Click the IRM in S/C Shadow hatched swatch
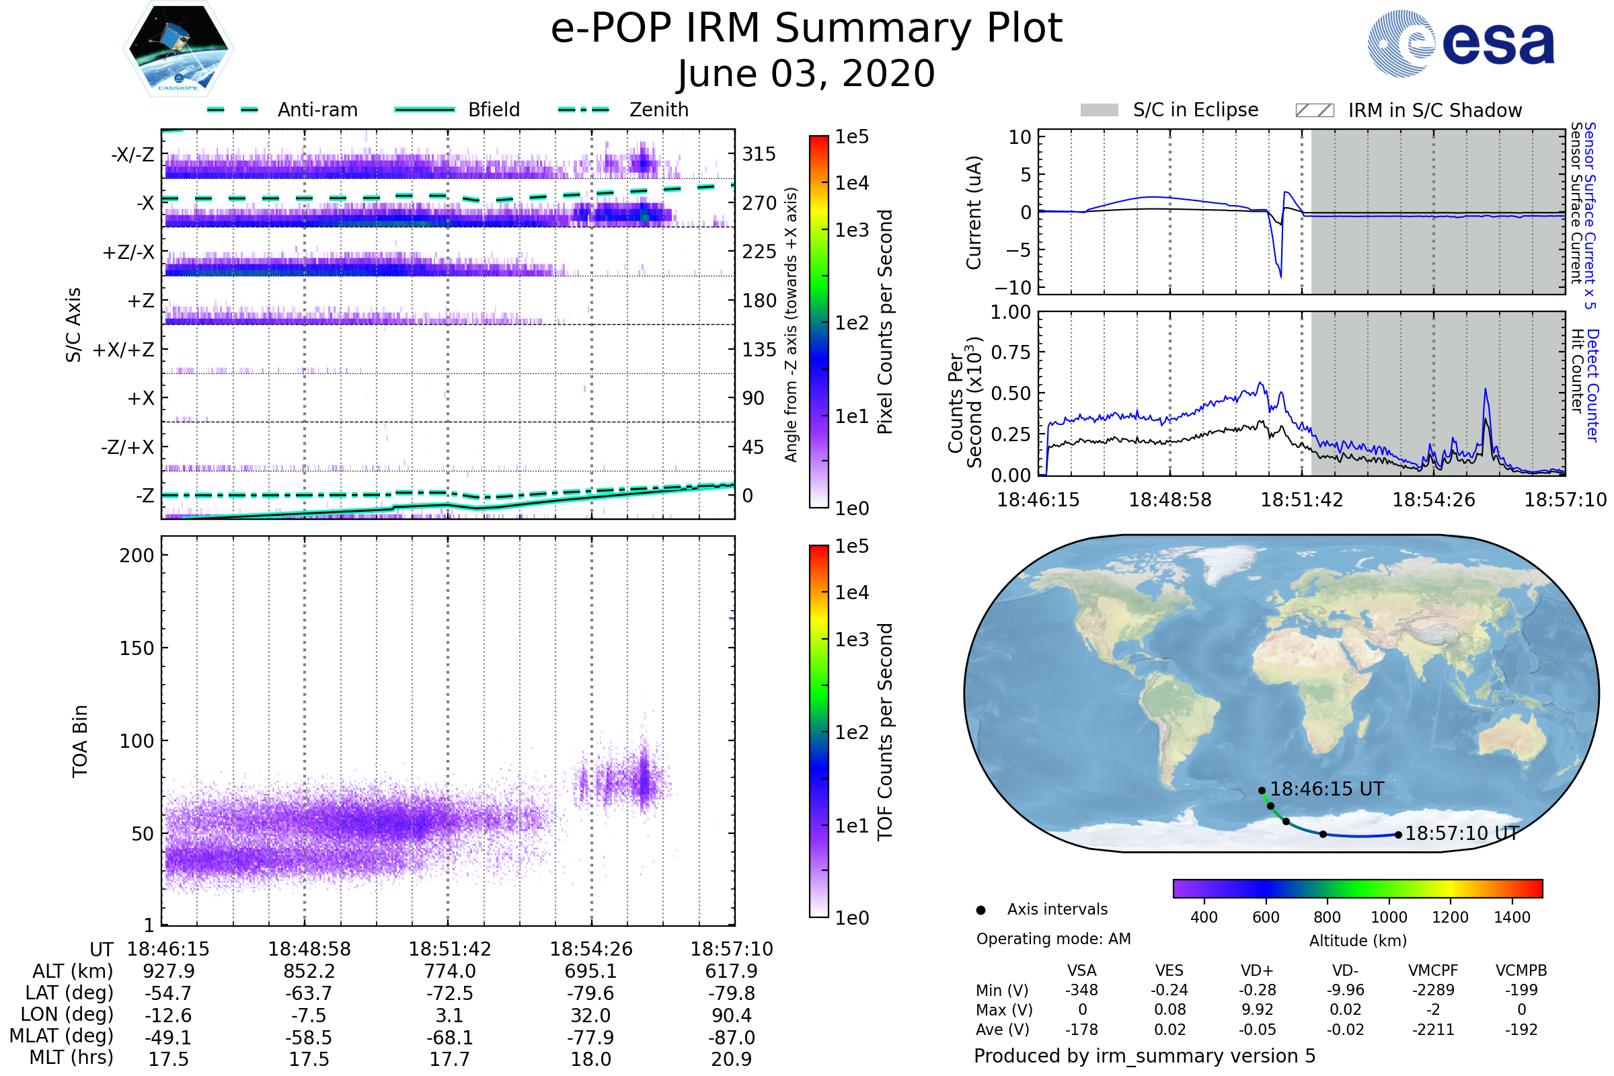 [x=1314, y=110]
